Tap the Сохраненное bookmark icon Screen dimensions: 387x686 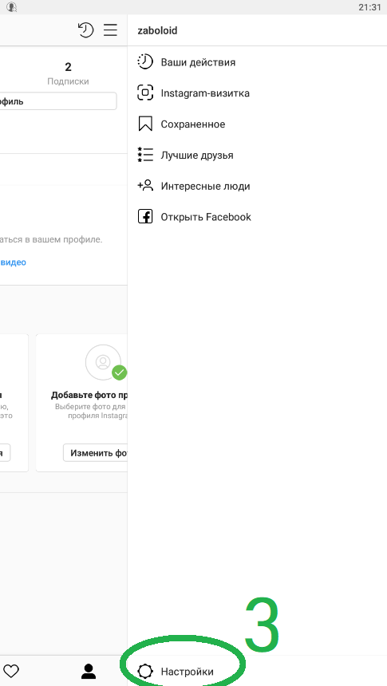(145, 124)
